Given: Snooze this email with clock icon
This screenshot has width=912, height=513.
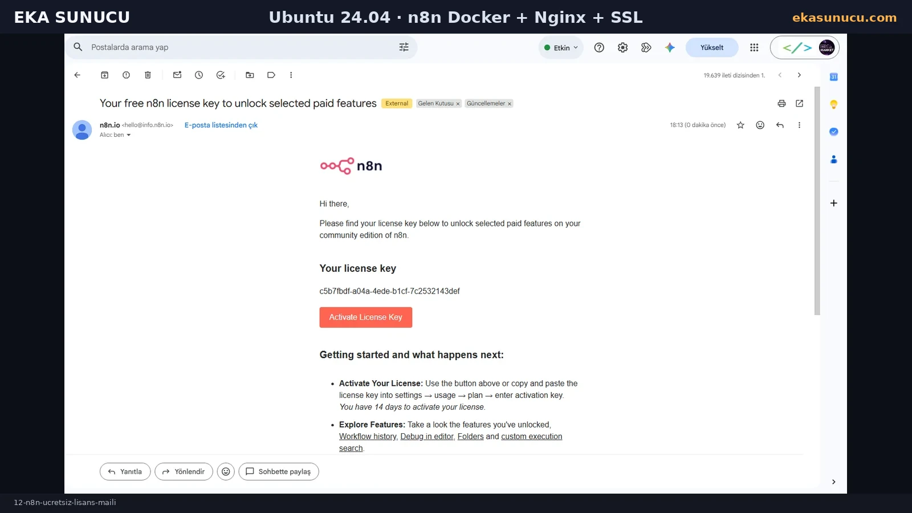Looking at the screenshot, I should (199, 75).
